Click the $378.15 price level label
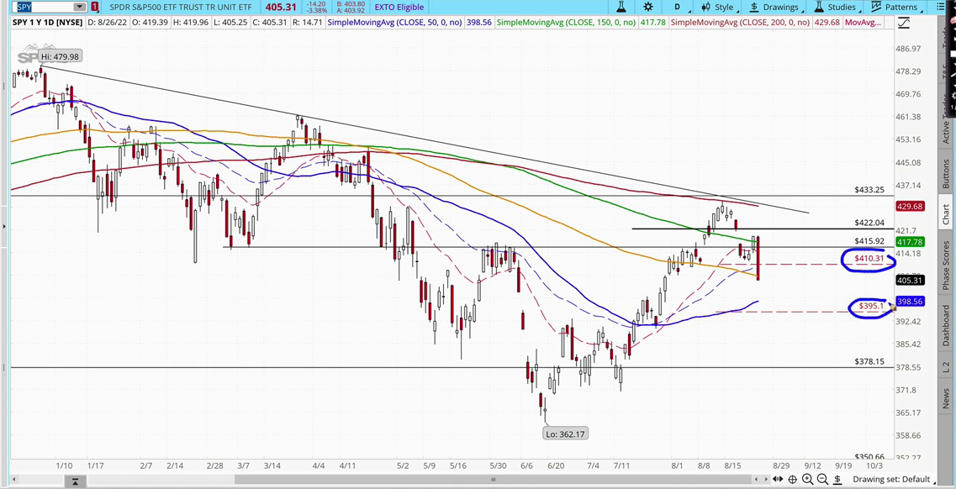The width and height of the screenshot is (956, 489). 869,361
